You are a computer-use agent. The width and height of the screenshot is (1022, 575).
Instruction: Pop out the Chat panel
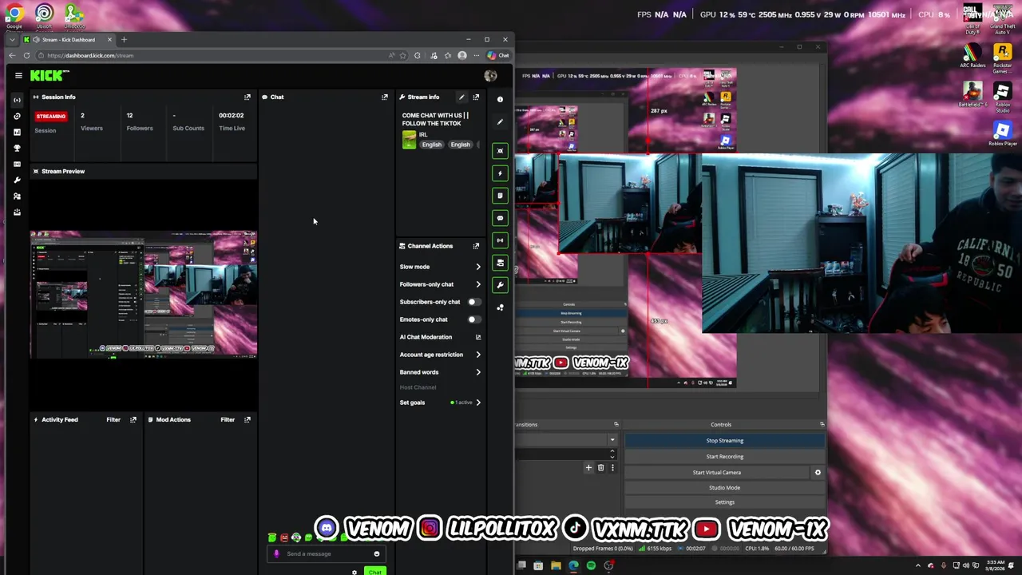pyautogui.click(x=385, y=97)
